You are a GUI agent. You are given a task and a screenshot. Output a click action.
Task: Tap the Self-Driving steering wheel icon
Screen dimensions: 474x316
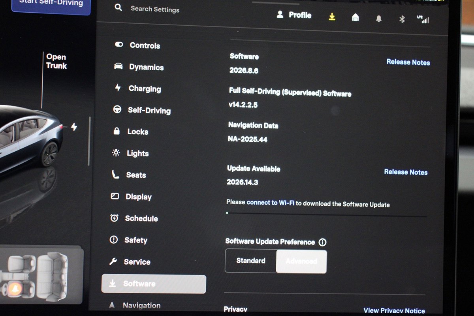tap(117, 109)
